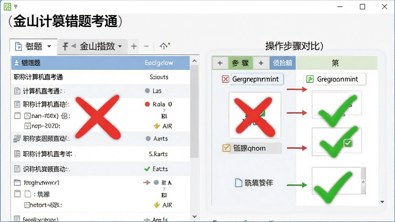Open the first tab's dropdown arrow

coord(49,46)
